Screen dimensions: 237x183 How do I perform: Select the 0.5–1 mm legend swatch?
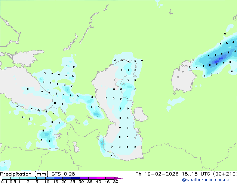(15, 178)
